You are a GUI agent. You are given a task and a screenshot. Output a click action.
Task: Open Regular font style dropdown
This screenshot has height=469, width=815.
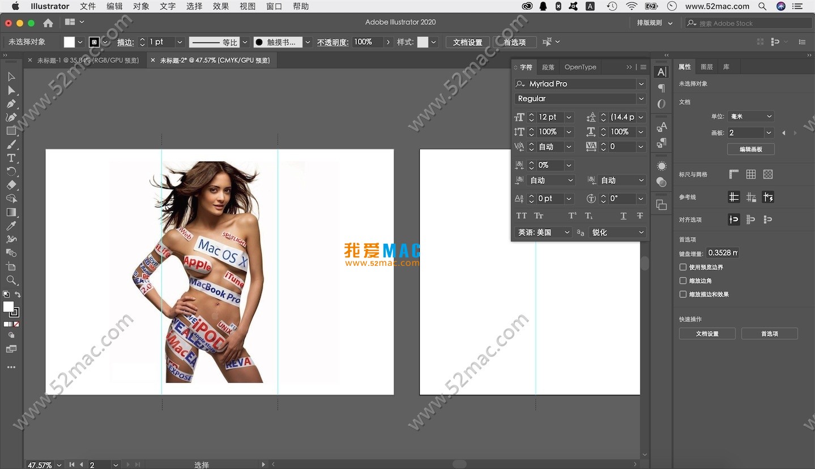tap(641, 98)
